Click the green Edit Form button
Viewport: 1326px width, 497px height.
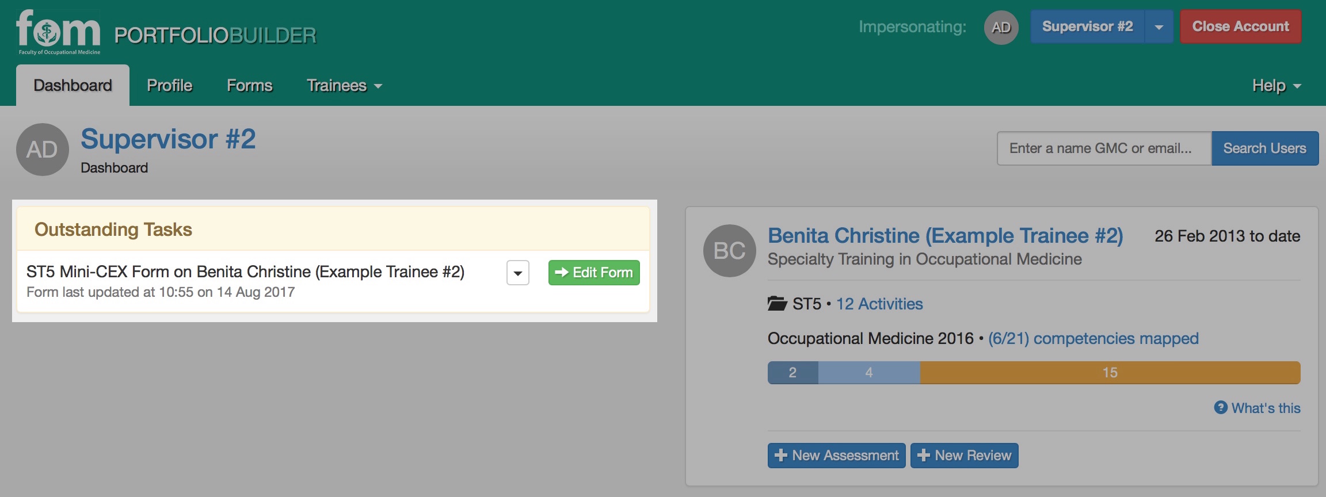click(x=594, y=273)
